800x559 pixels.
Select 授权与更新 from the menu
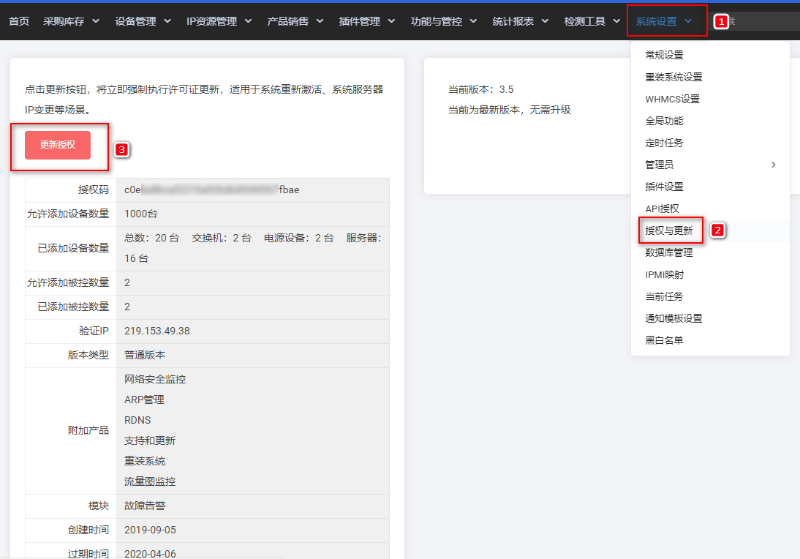(x=669, y=230)
